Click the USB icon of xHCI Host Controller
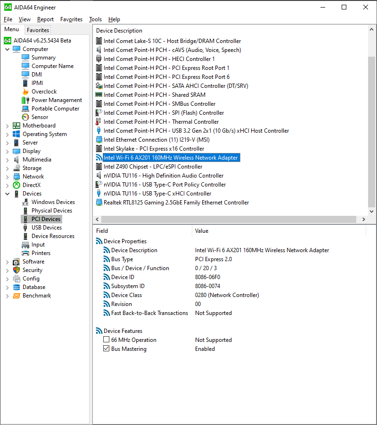Image resolution: width=377 pixels, height=425 pixels. (99, 131)
